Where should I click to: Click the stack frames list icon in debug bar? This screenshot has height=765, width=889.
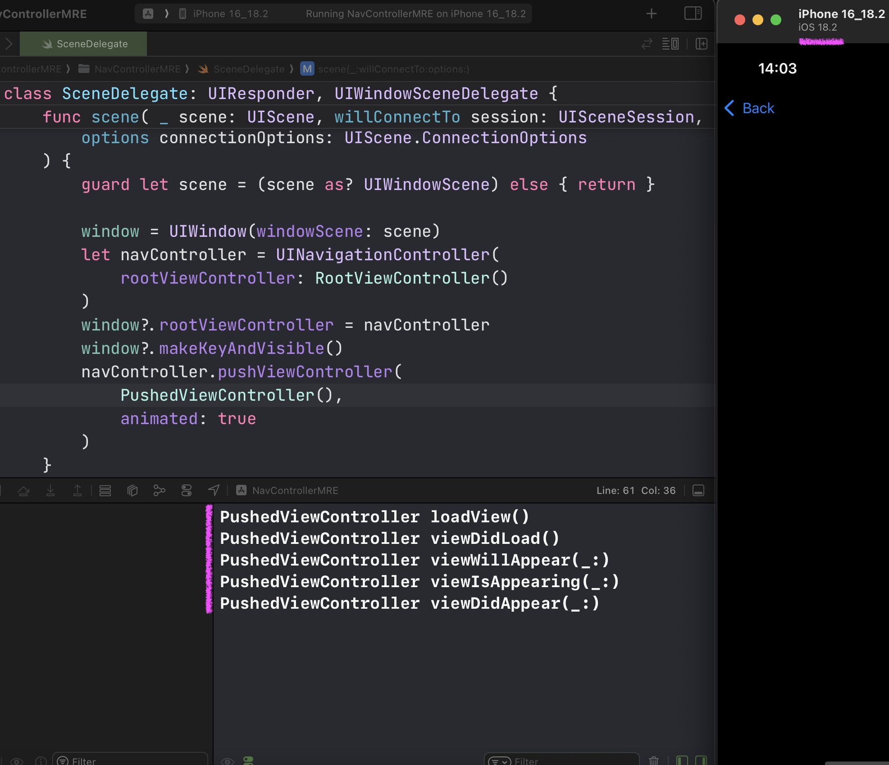[105, 491]
